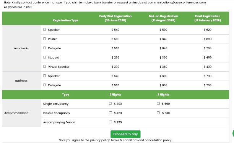234x143 pixels.
Task: Tick the Business Speaker registration checkbox
Action: click(44, 76)
